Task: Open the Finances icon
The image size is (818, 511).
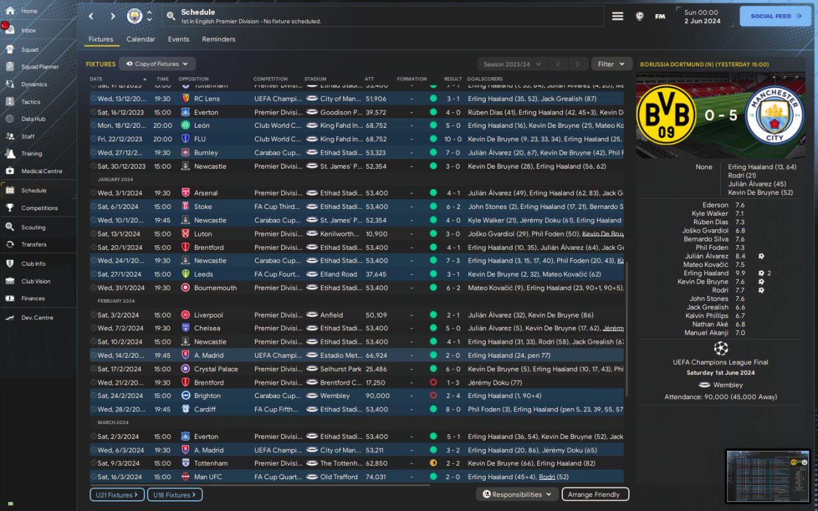Action: [10, 298]
